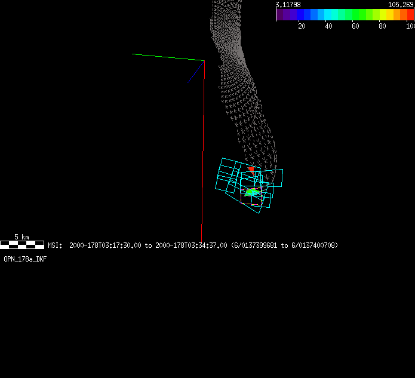Click the color bar tick label 80
Image resolution: width=415 pixels, height=378 pixels.
[x=382, y=26]
